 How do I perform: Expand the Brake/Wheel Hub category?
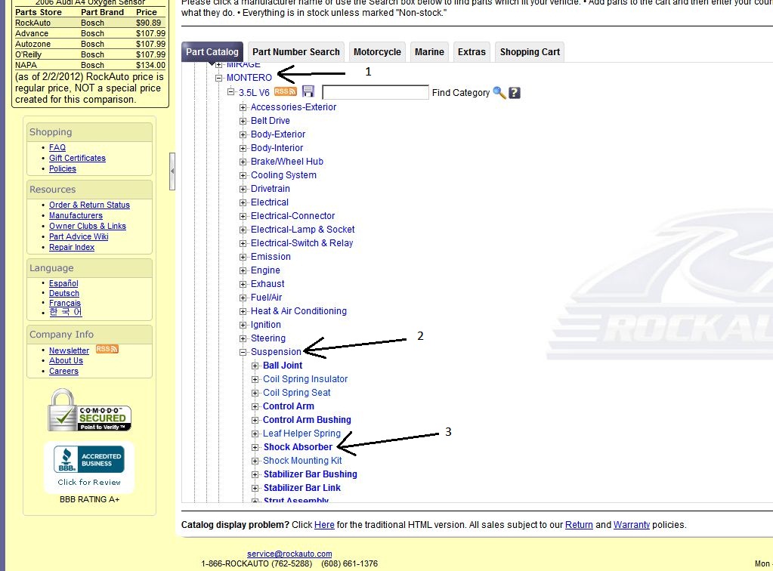(x=243, y=162)
